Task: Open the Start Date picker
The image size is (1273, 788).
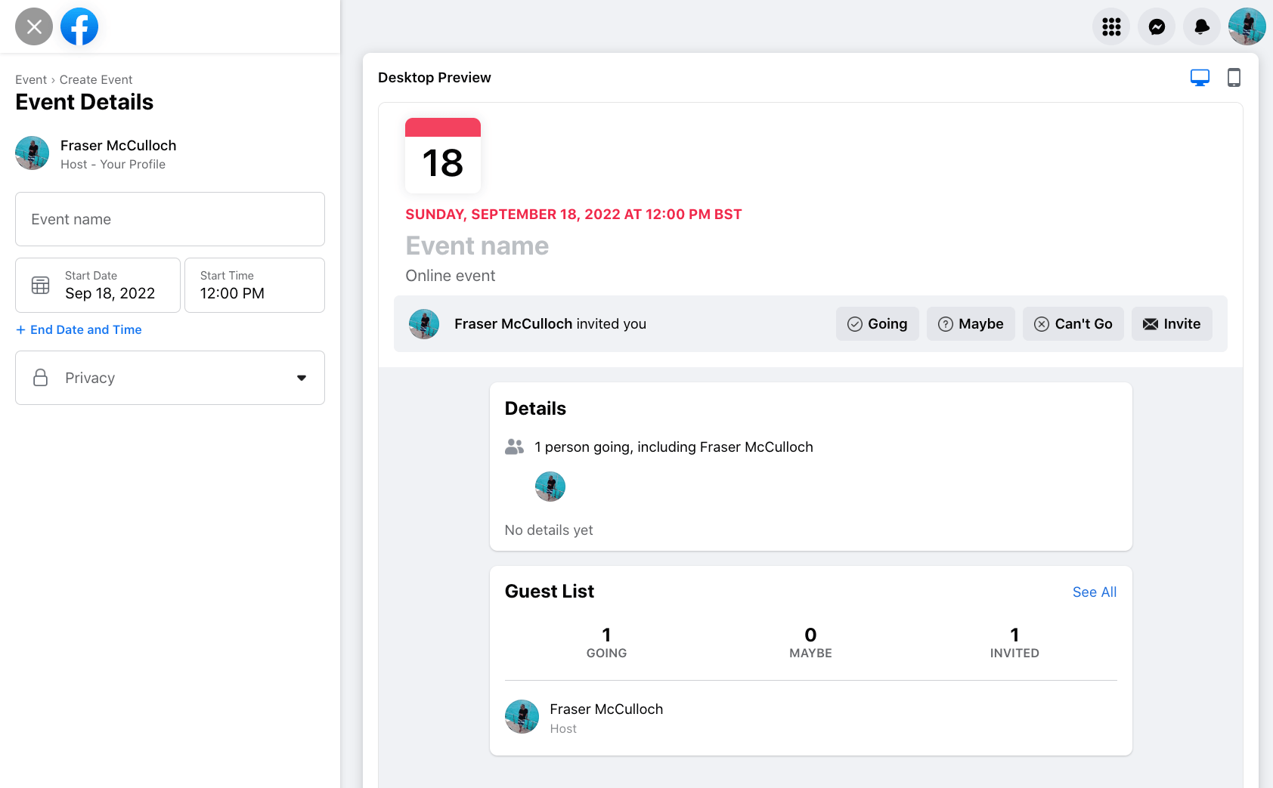Action: click(110, 285)
